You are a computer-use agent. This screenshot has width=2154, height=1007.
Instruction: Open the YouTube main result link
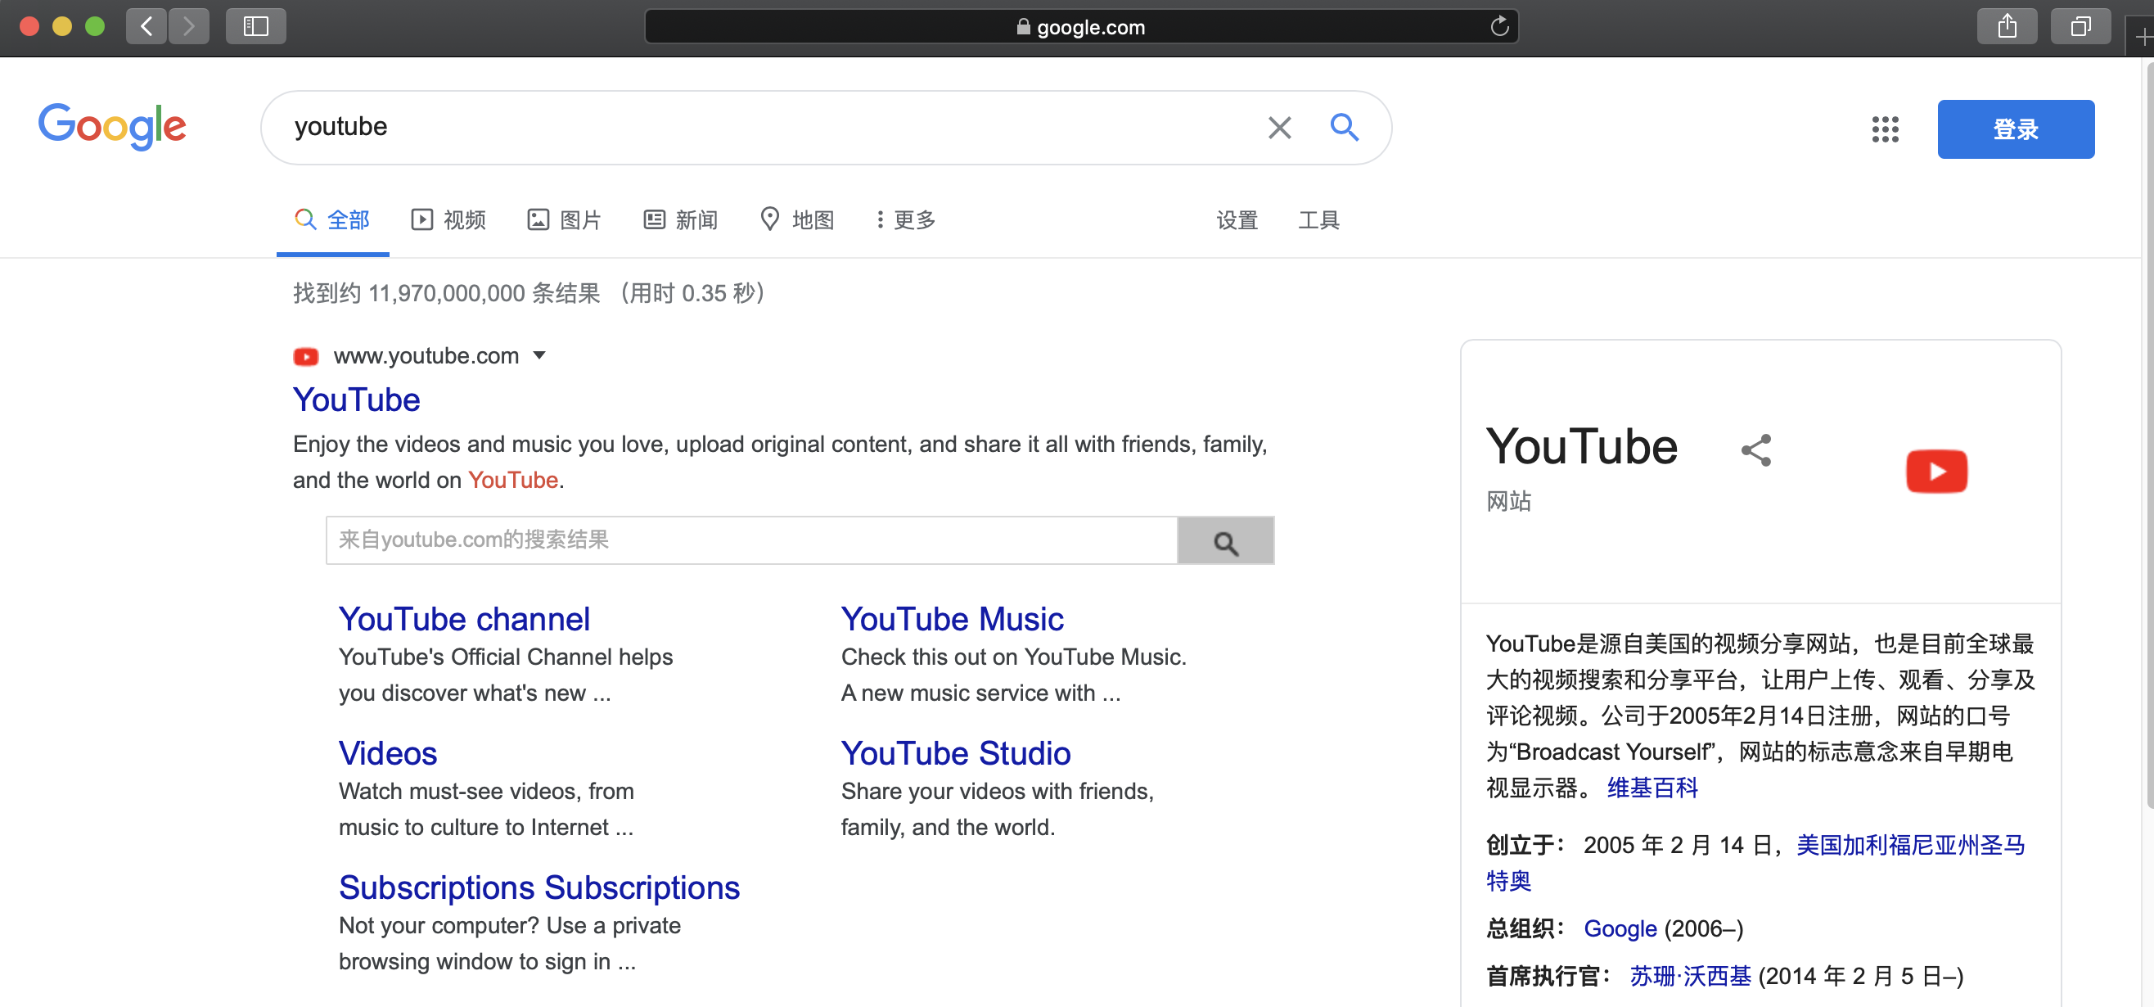[356, 400]
